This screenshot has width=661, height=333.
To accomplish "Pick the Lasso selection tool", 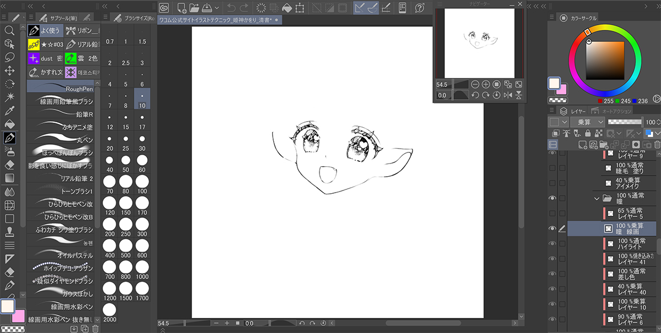I will pos(9,57).
